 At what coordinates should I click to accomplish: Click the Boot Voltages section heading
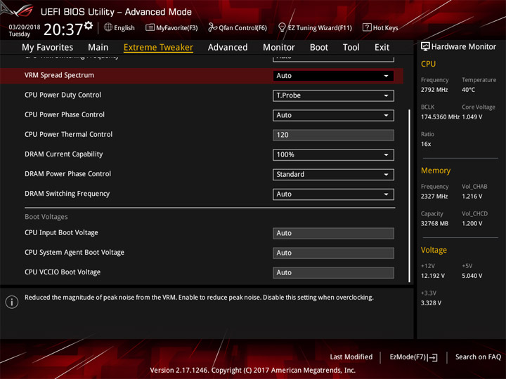tap(46, 217)
